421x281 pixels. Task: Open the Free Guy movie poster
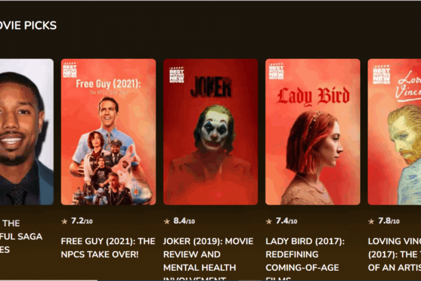tap(108, 132)
